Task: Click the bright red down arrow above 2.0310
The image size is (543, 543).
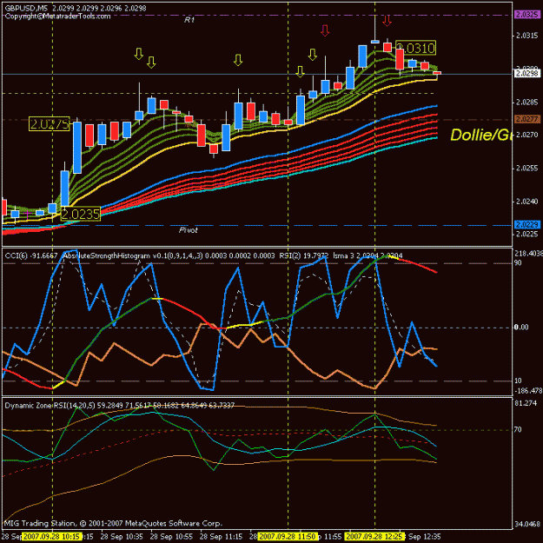Action: [387, 21]
